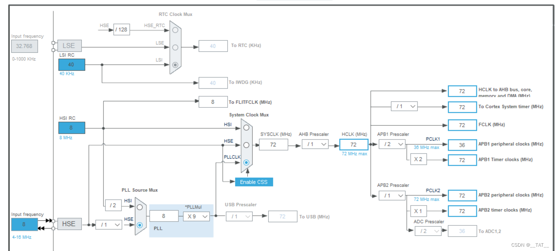Select HSE in the System Clock Mux
Image resolution: width=555 pixels, height=251 pixels.
coord(246,145)
